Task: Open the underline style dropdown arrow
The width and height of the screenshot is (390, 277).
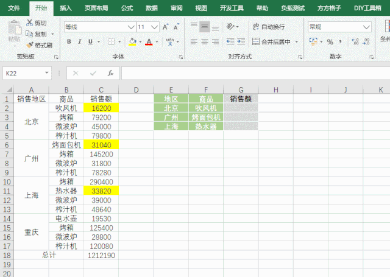Action: 99,42
